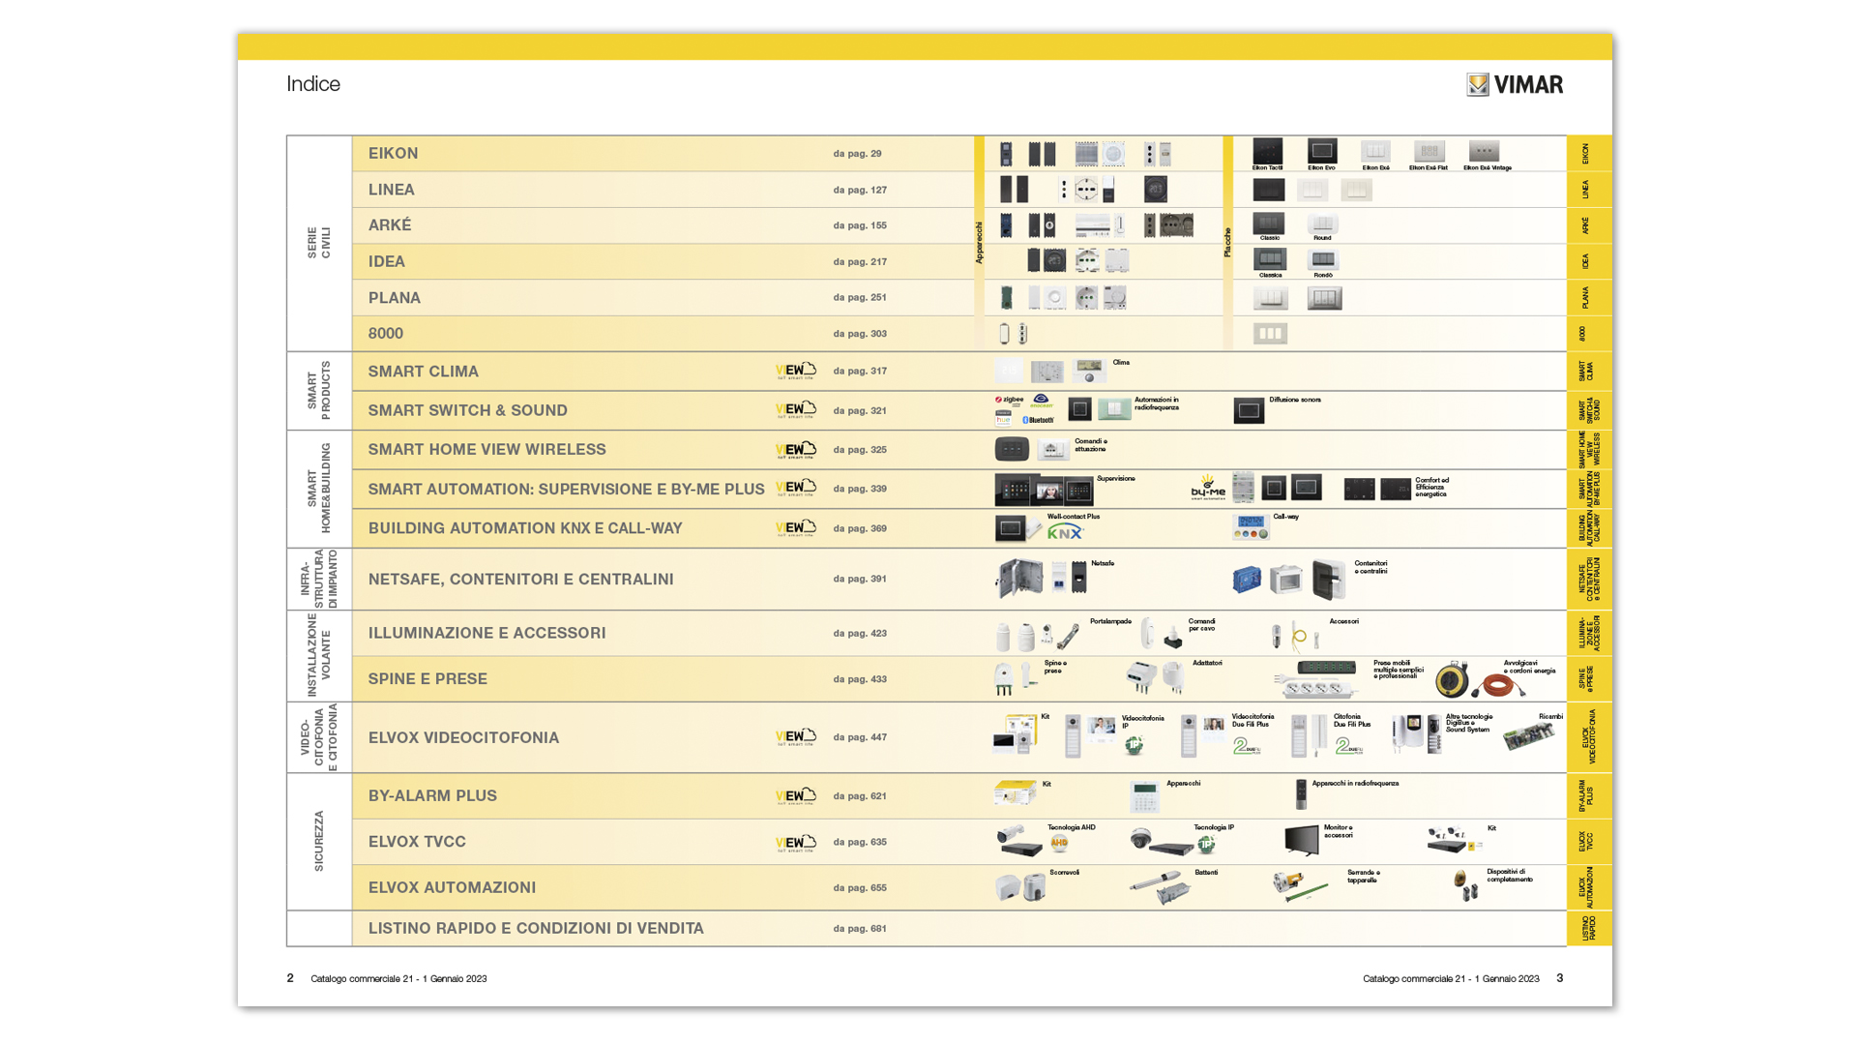Open the ARKÉ side tab
The image size is (1857, 1045).
pos(1589,225)
